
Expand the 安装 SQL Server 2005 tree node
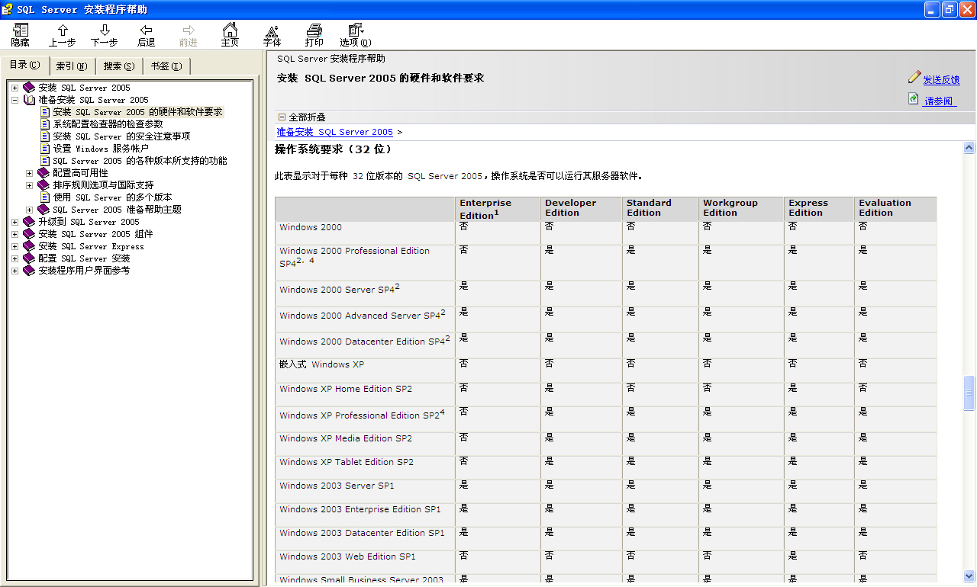[x=15, y=88]
